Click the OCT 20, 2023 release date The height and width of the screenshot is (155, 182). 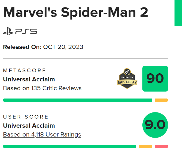tap(63, 47)
